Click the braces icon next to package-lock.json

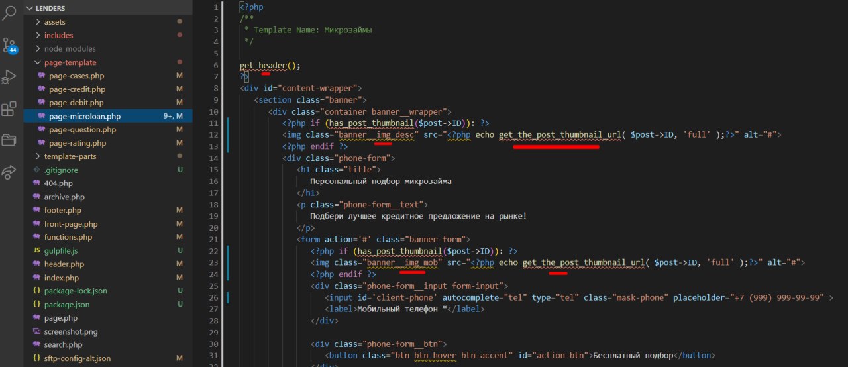37,291
